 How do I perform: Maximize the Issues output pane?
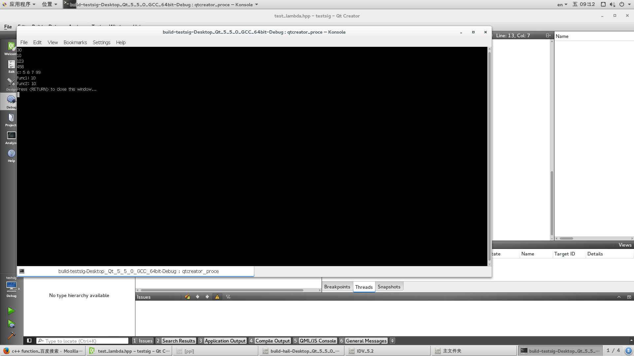629,297
